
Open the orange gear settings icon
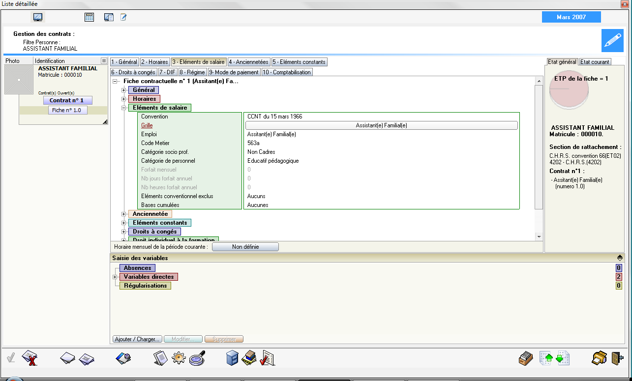click(x=178, y=358)
